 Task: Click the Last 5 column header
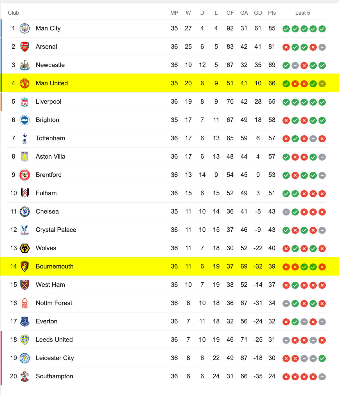303,13
